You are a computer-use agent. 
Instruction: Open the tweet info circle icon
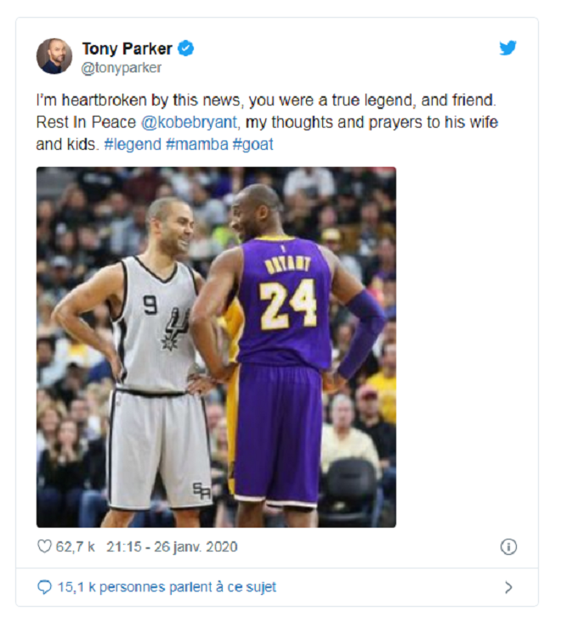[x=508, y=546]
